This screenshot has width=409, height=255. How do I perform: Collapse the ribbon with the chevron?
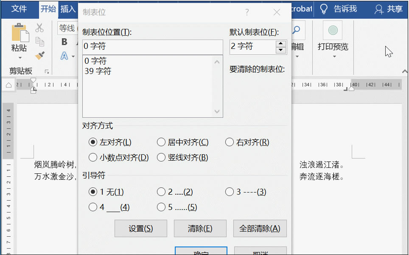(405, 71)
